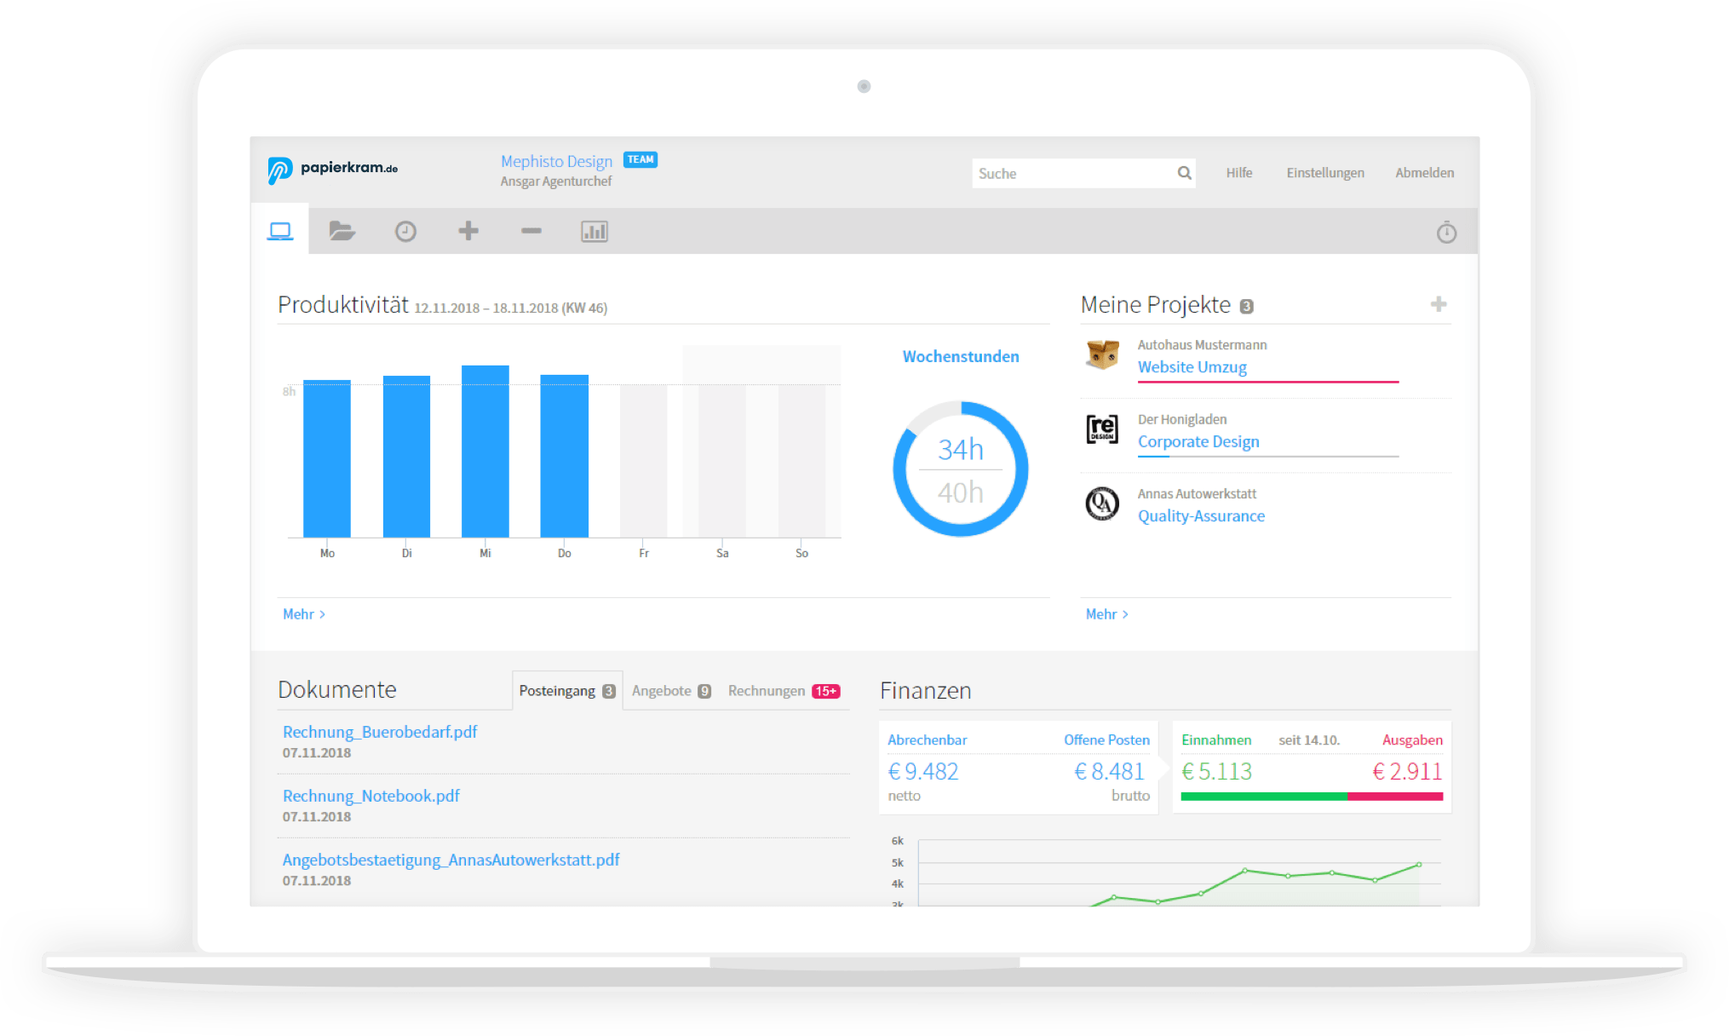This screenshot has height=1036, width=1729.
Task: Click the Autohaus Mustermann project thumbnail
Action: [1102, 359]
